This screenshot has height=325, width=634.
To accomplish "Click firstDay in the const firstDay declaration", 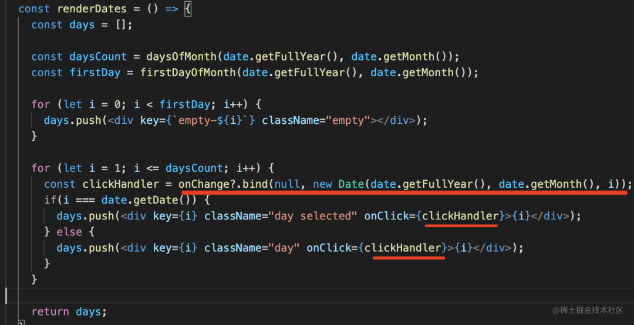I will coord(95,73).
